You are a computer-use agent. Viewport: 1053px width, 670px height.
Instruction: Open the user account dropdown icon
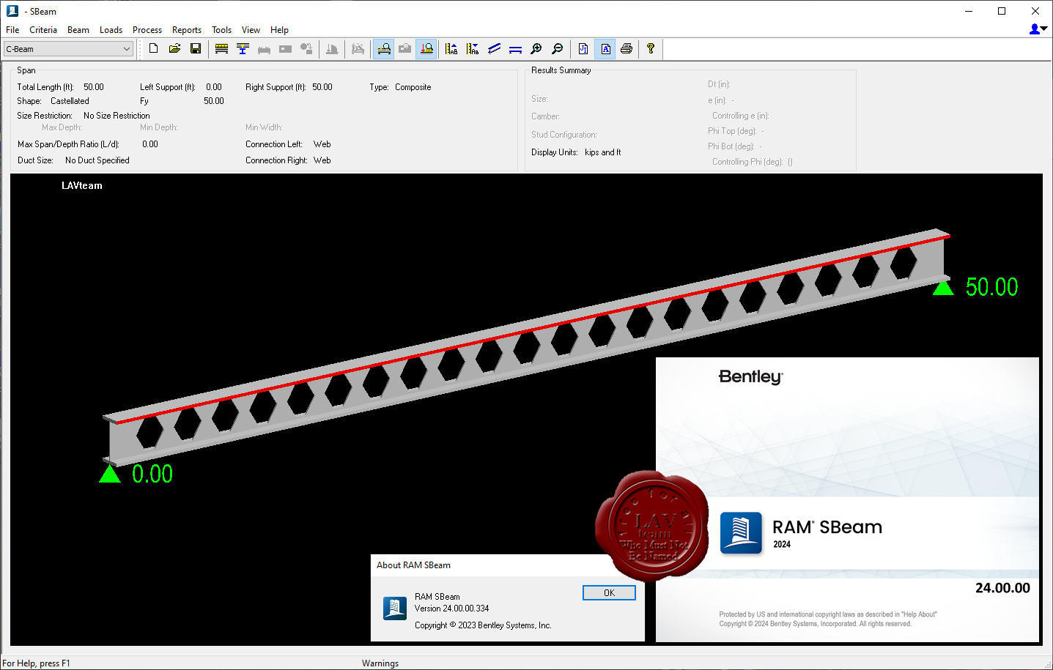tap(1038, 29)
